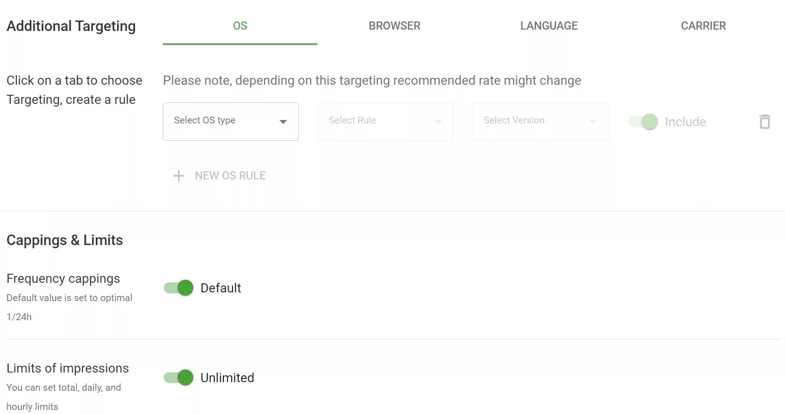Click the Include label text
The width and height of the screenshot is (785, 414).
pos(685,122)
